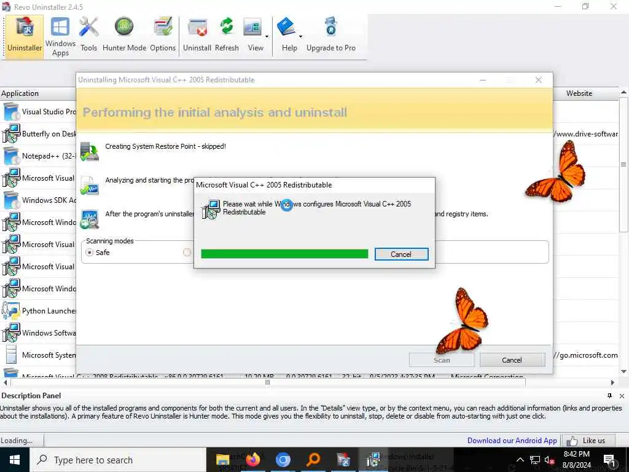Open the notification center icon
The width and height of the screenshot is (629, 472).
(609, 460)
